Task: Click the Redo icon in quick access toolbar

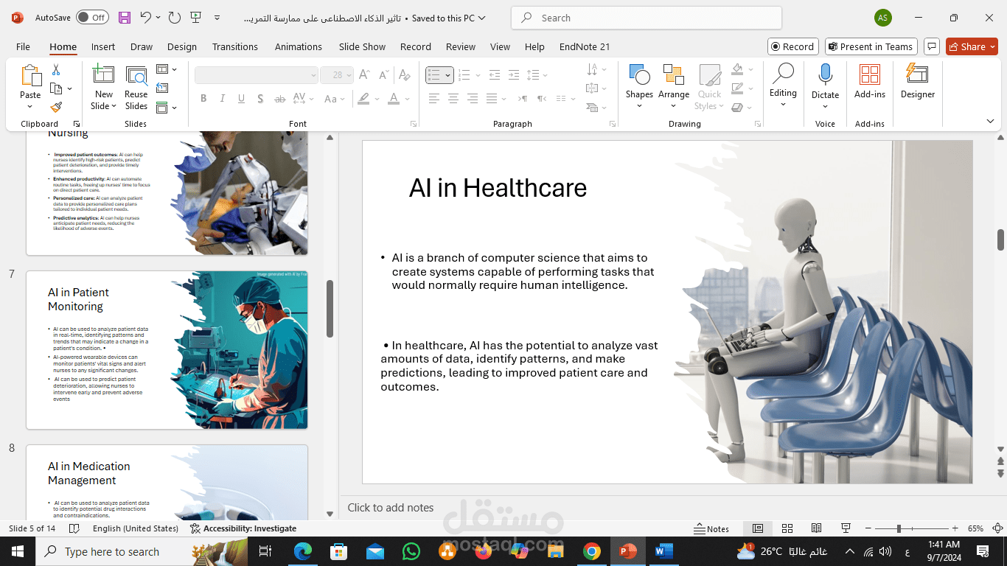Action: [174, 17]
